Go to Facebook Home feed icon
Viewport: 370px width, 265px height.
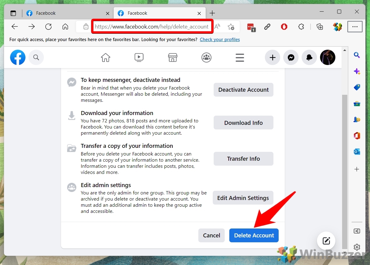(x=105, y=57)
